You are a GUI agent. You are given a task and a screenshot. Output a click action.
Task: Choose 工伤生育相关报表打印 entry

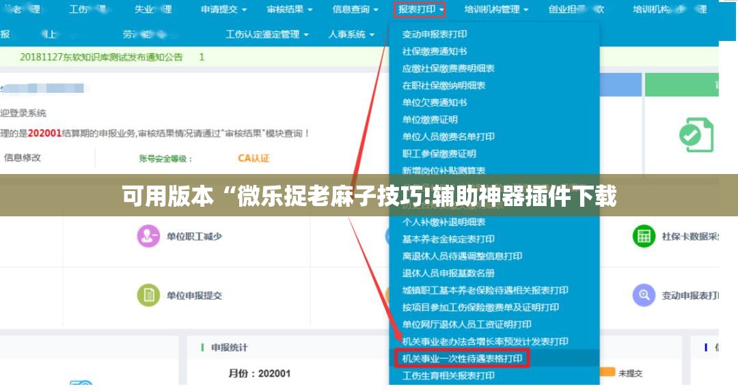click(448, 375)
